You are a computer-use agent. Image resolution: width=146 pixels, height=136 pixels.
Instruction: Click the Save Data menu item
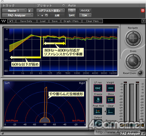pyautogui.click(x=26, y=21)
